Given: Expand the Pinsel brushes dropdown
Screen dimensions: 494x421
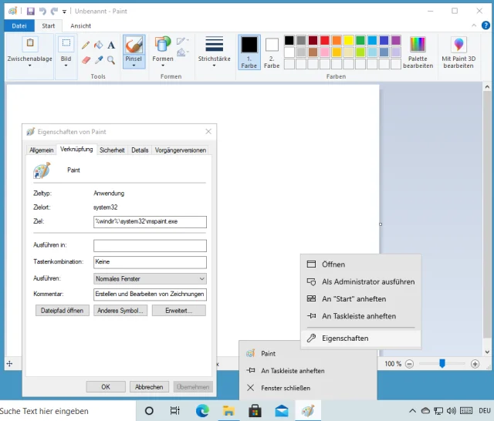Looking at the screenshot, I should 134,66.
